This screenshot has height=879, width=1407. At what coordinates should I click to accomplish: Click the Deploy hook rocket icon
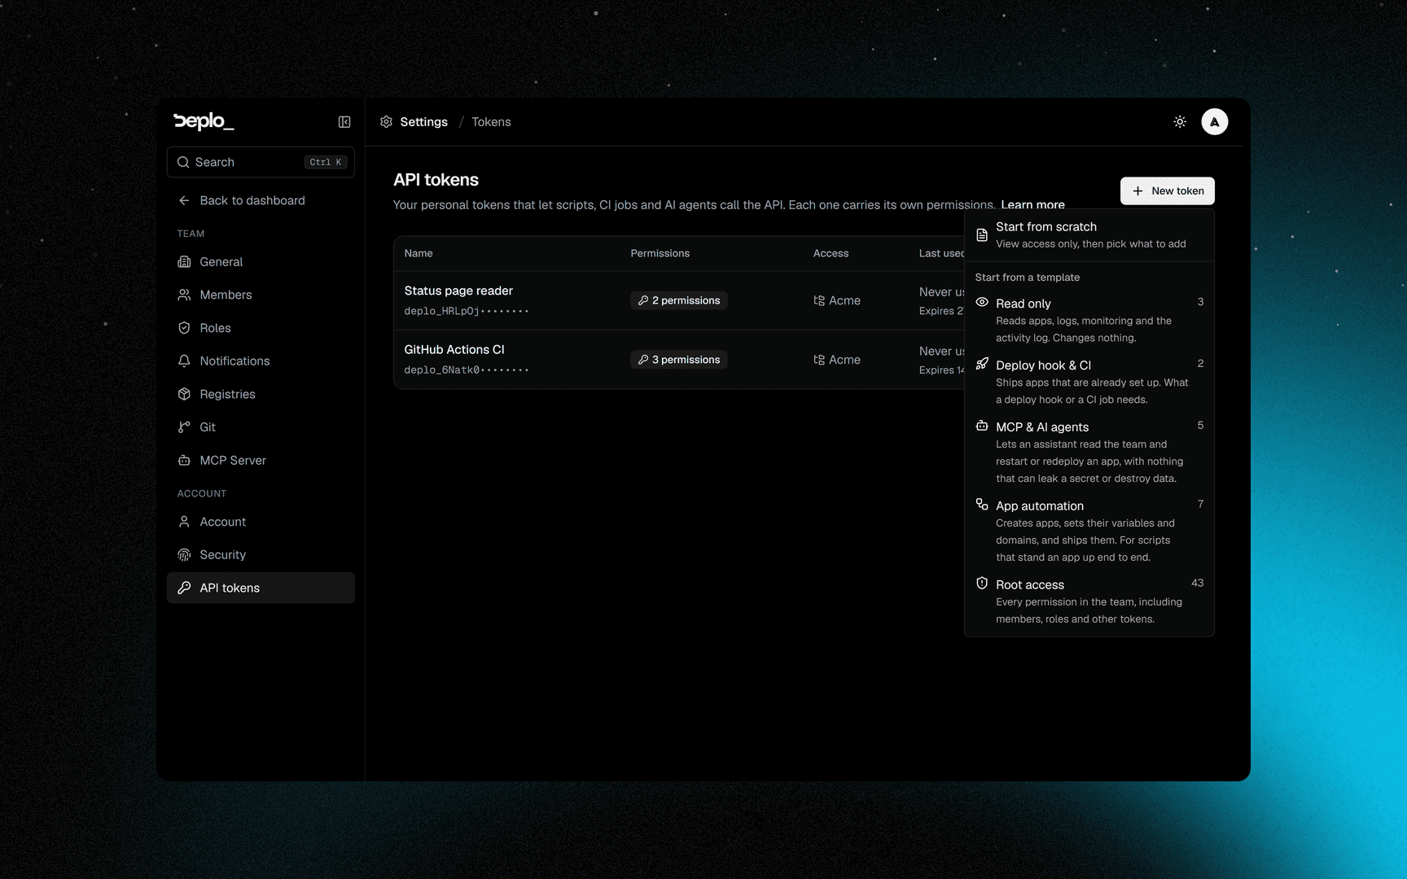click(982, 364)
